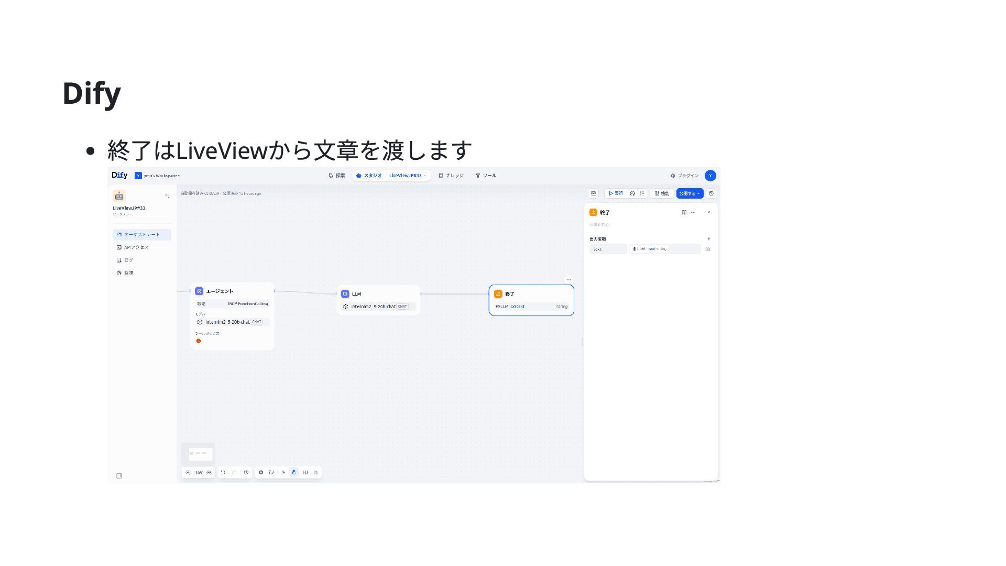
Task: Open the run history clock icon
Action: [x=632, y=193]
